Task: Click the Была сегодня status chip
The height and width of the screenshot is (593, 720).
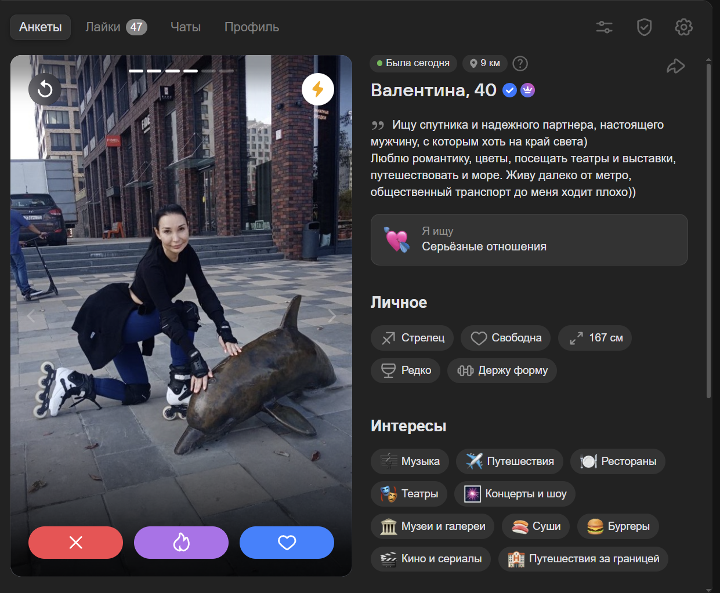Action: [x=413, y=63]
